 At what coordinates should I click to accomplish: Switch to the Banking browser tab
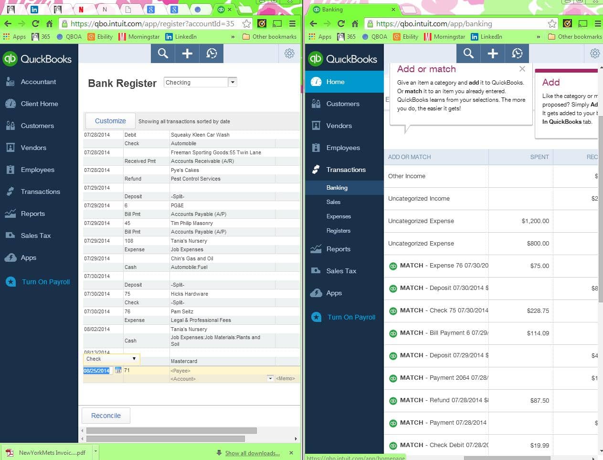pyautogui.click(x=353, y=10)
